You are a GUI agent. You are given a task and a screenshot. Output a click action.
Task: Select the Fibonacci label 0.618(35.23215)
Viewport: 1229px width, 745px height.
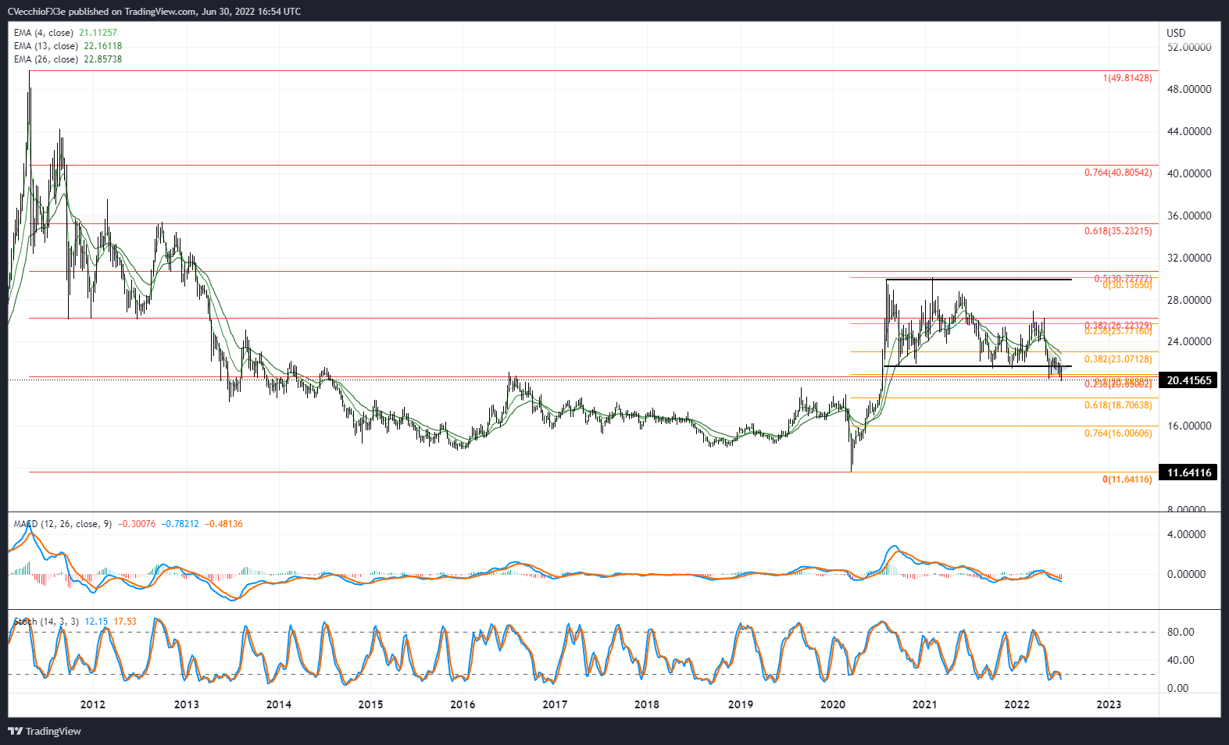pyautogui.click(x=1117, y=231)
